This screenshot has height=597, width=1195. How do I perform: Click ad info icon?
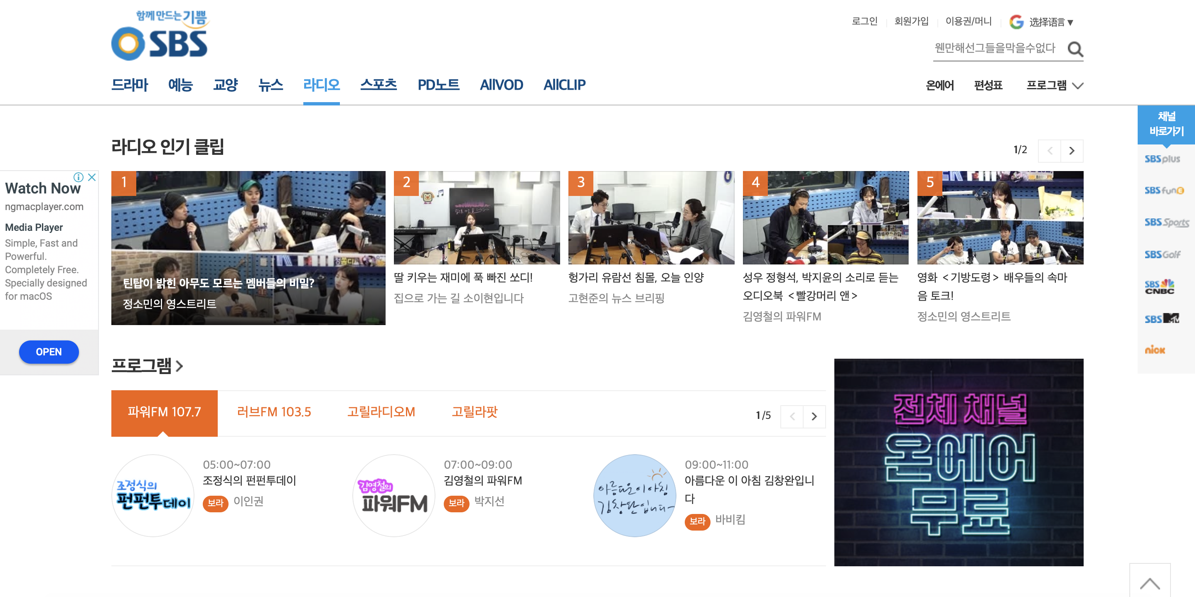pyautogui.click(x=79, y=177)
